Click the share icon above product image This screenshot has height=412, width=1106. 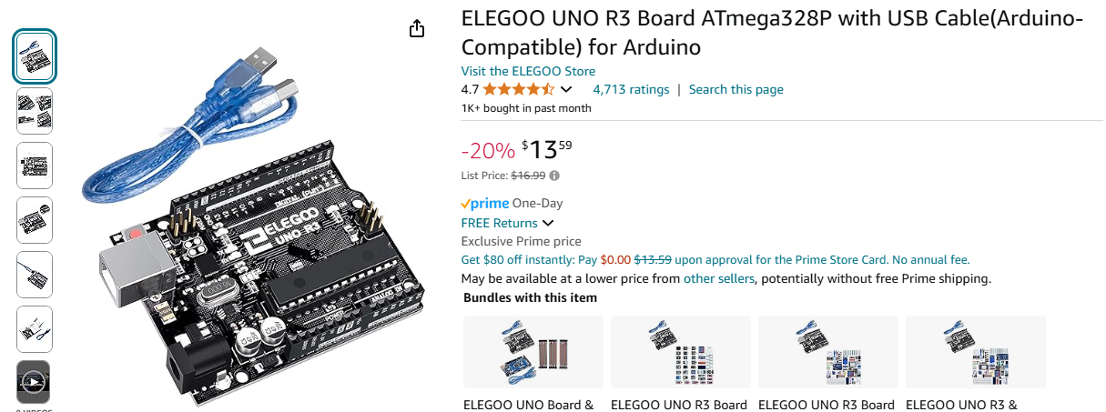[x=417, y=29]
